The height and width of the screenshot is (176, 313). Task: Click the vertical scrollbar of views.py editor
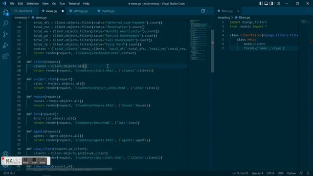[213, 51]
